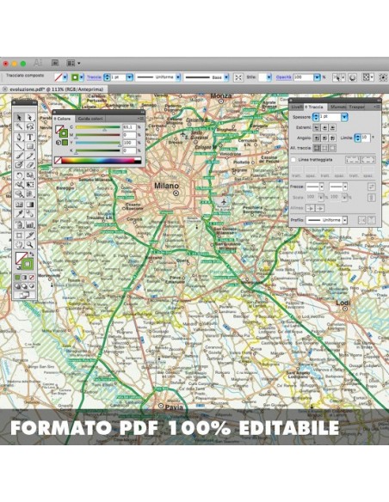
Task: Switch to the Traccia panel tab
Action: click(315, 107)
